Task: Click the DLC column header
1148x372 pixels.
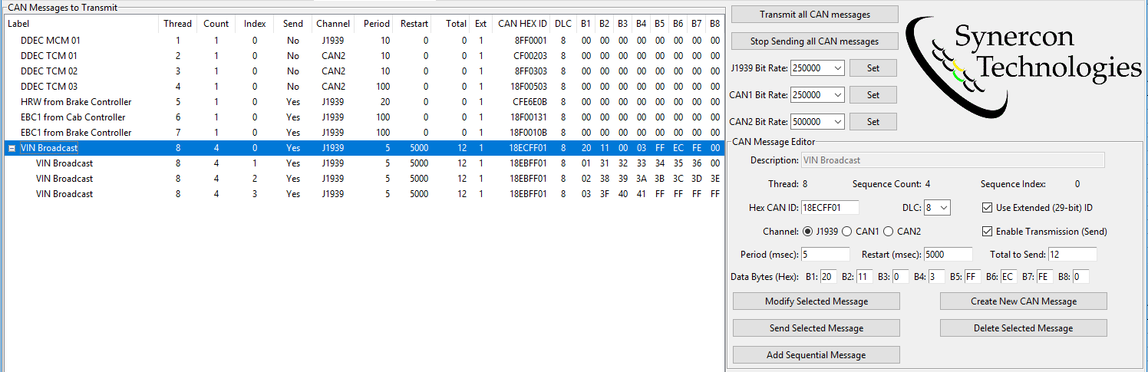Action: click(563, 24)
